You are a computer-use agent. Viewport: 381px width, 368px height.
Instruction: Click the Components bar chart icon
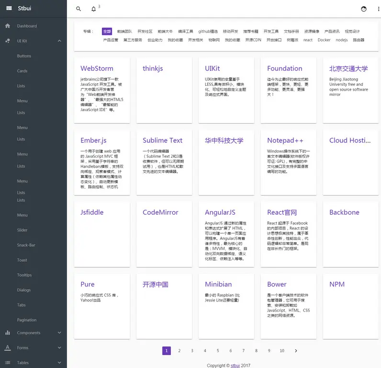point(8,333)
